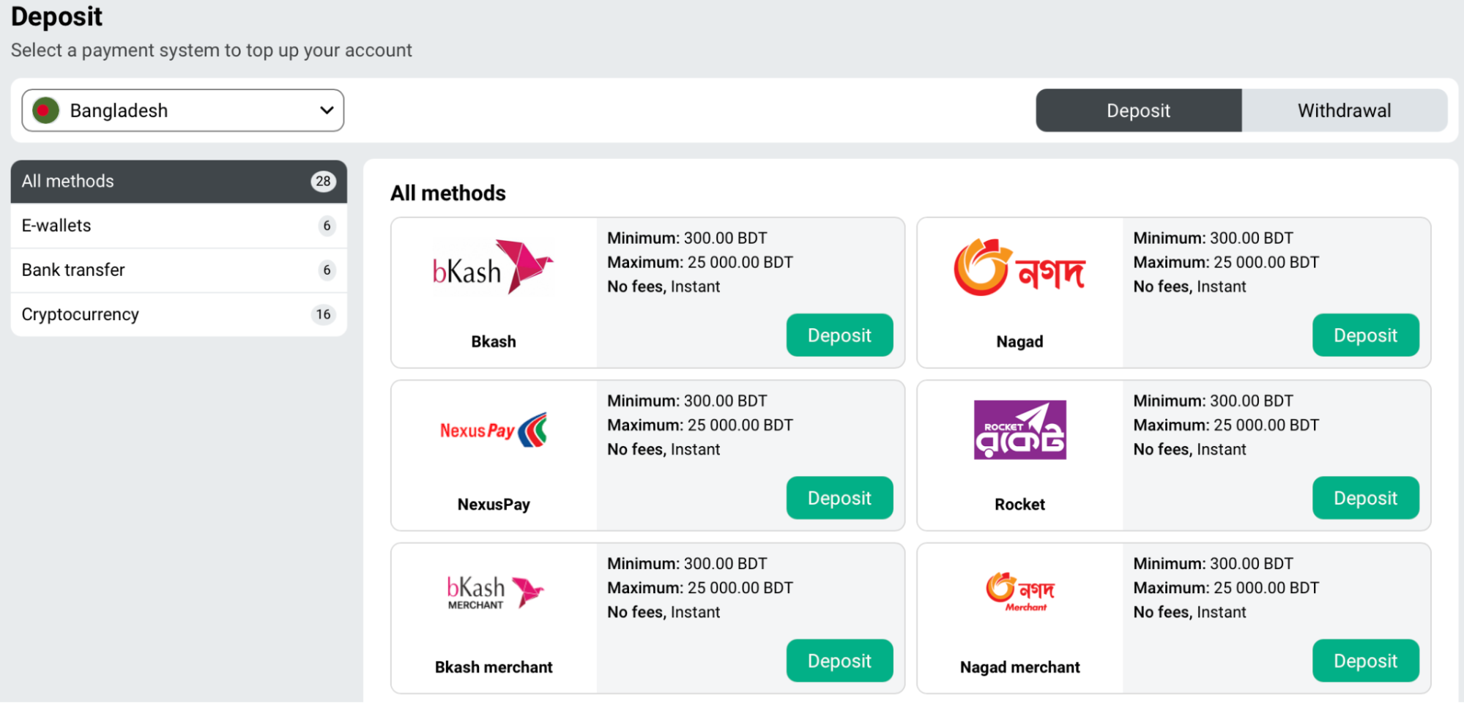
Task: Stay on the Deposit tab
Action: (1137, 110)
